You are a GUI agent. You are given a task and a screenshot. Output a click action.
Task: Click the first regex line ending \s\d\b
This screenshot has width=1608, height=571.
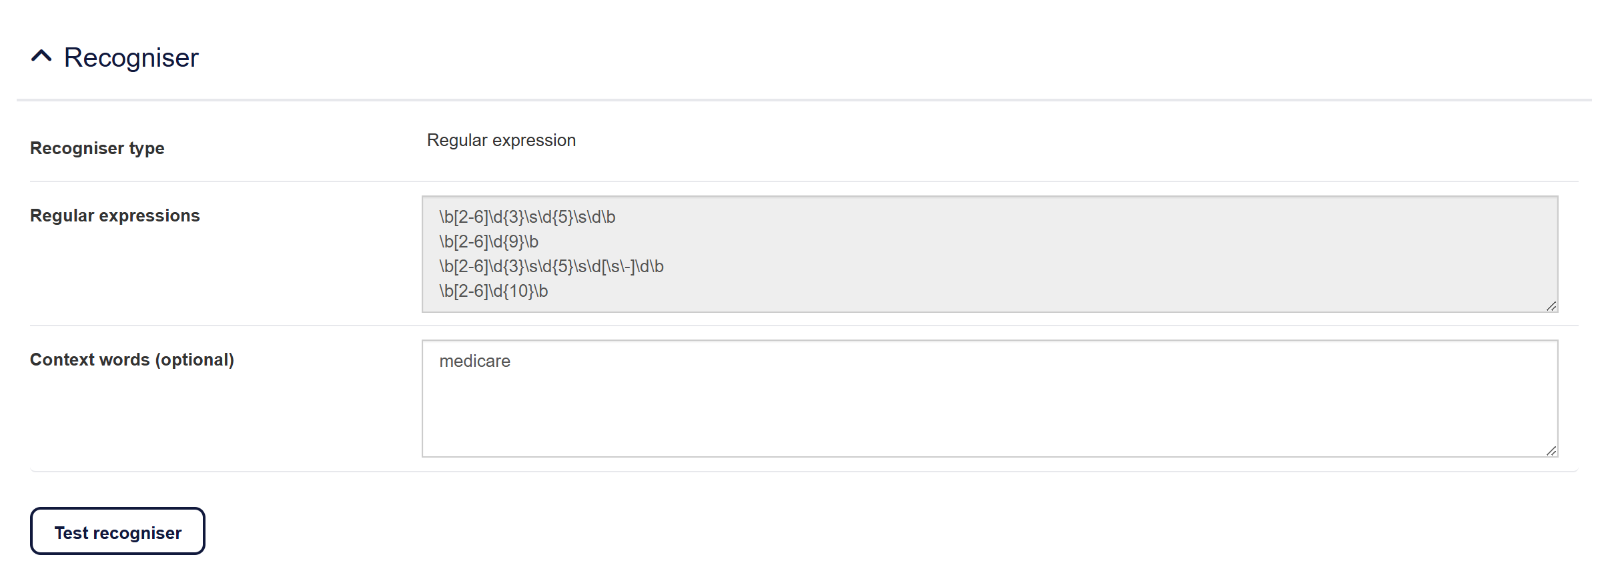pyautogui.click(x=527, y=217)
